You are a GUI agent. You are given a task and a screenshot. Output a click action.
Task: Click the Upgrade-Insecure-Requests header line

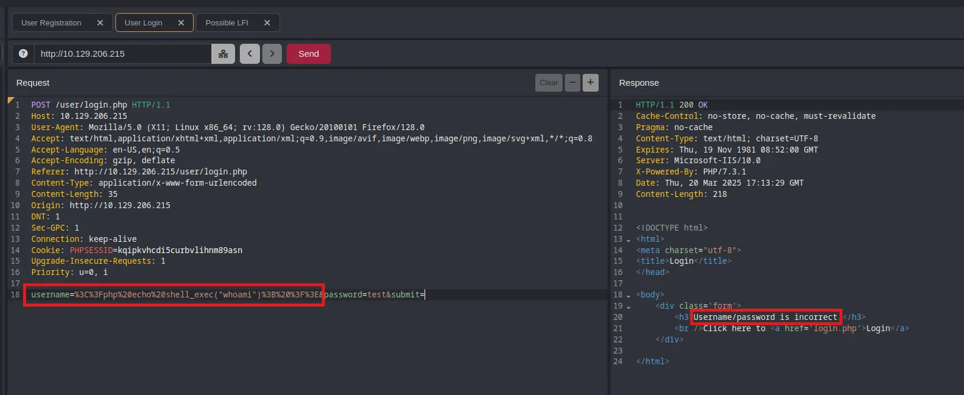pyautogui.click(x=98, y=261)
